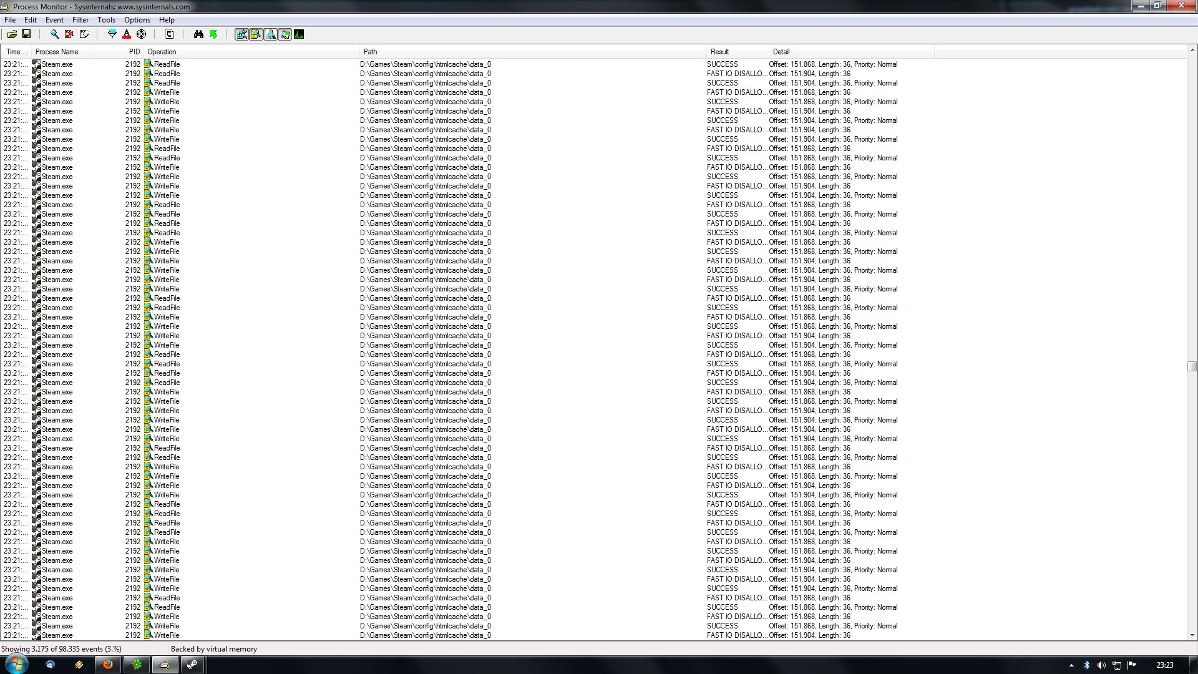Click the Action Center flag tray icon
Viewport: 1198px width, 674px height.
click(1132, 665)
